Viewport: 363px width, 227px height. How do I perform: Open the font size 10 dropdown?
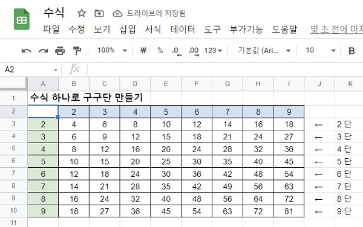pyautogui.click(x=321, y=50)
